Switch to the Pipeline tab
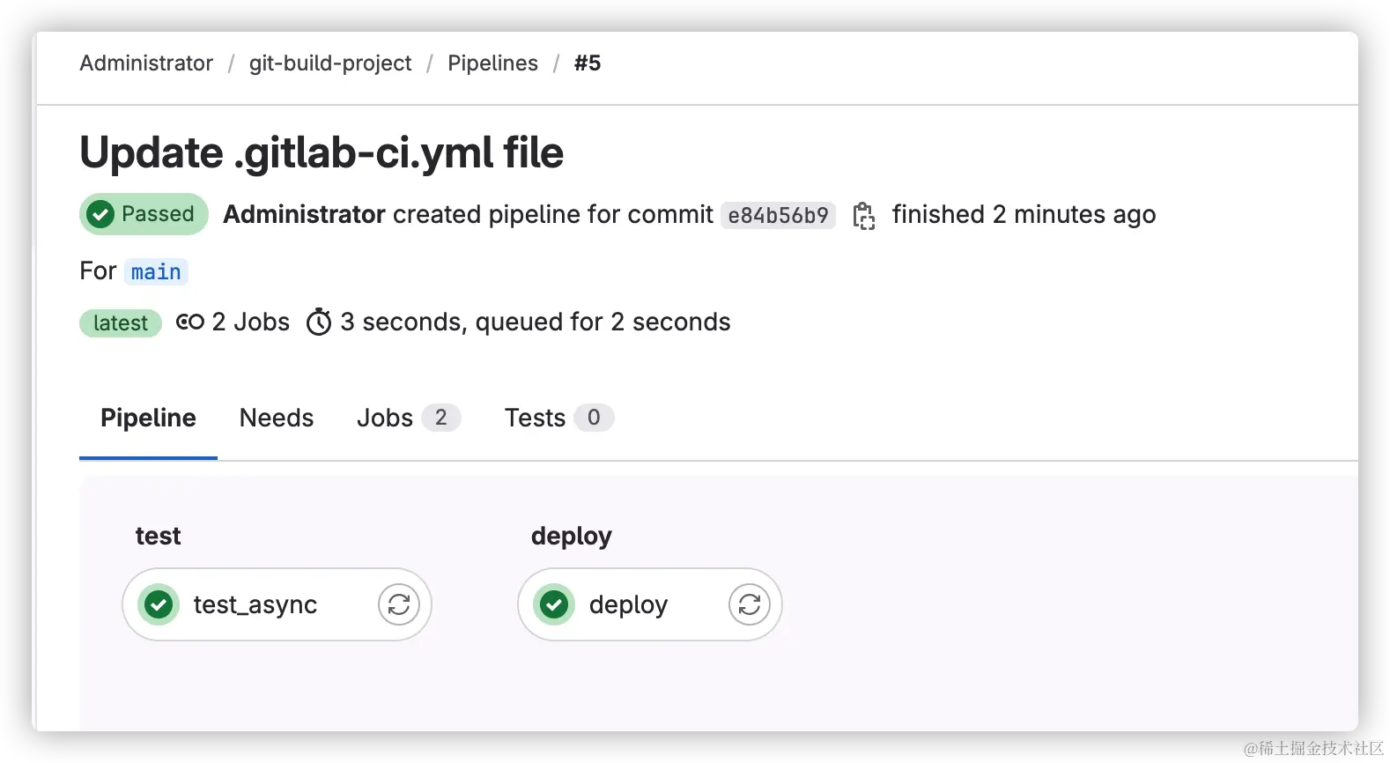This screenshot has height=763, width=1390. [148, 418]
